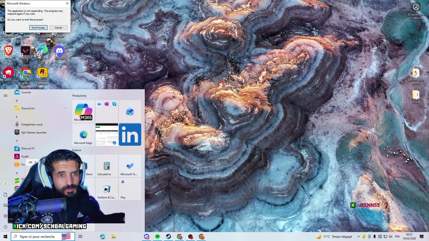
Task: Click the Power button in Start
Action: click(x=5, y=227)
